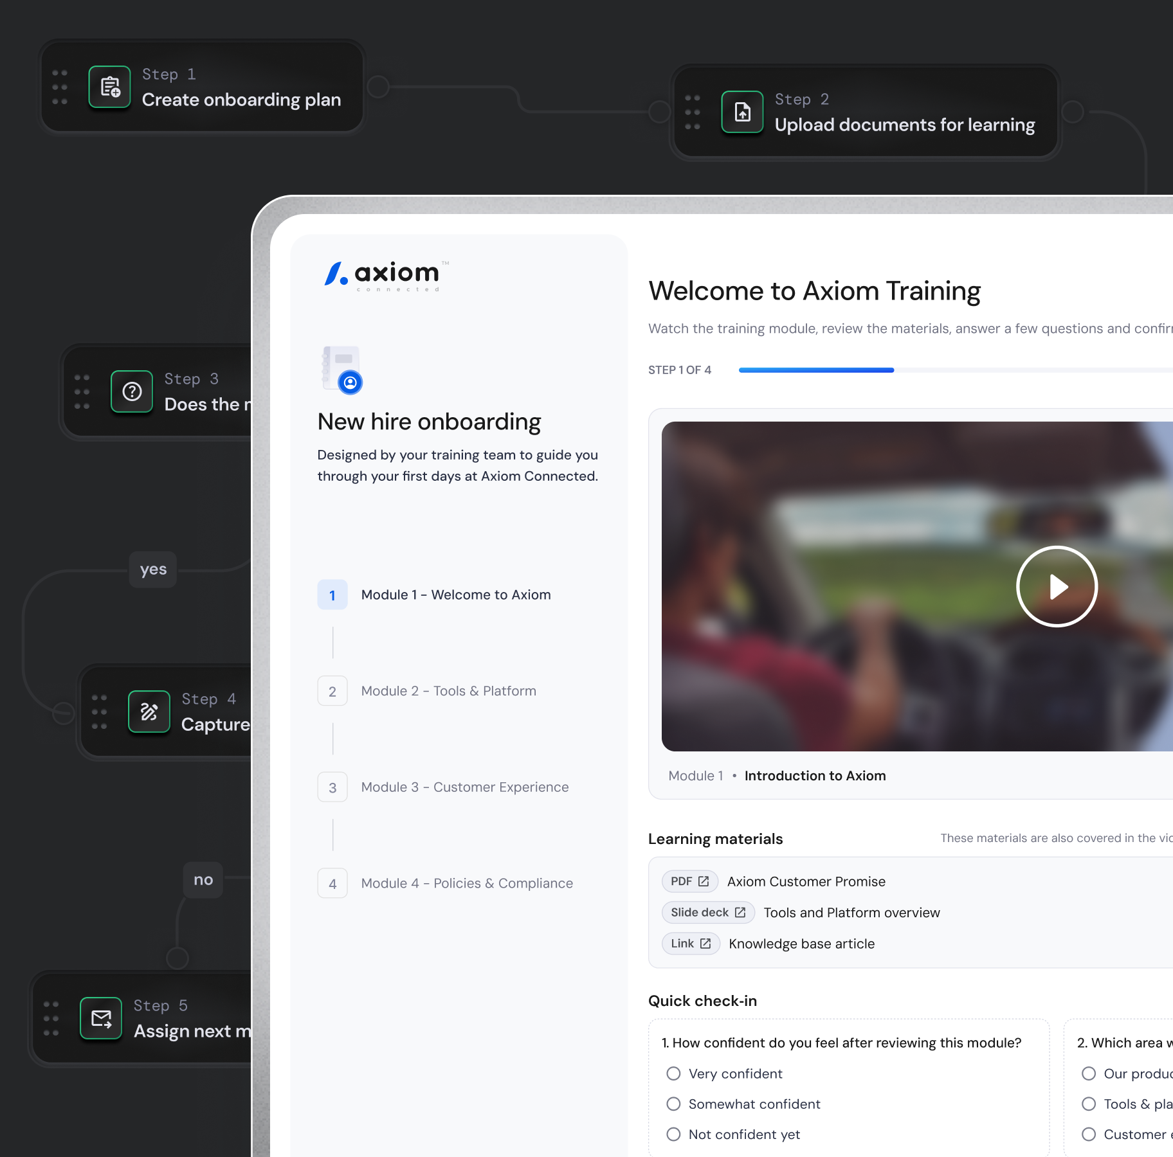Screen dimensions: 1173x1157
Task: Grab the Step 1 drag handle dots
Action: click(x=60, y=87)
